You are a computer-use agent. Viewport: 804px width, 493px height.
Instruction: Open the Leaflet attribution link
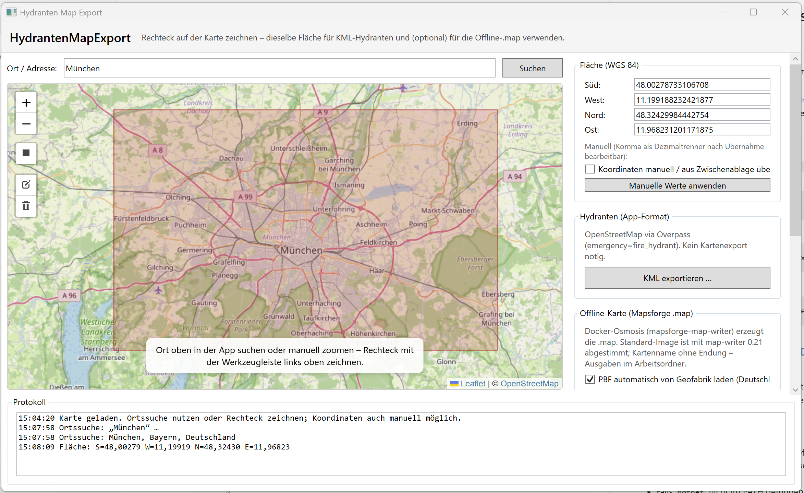pyautogui.click(x=473, y=383)
